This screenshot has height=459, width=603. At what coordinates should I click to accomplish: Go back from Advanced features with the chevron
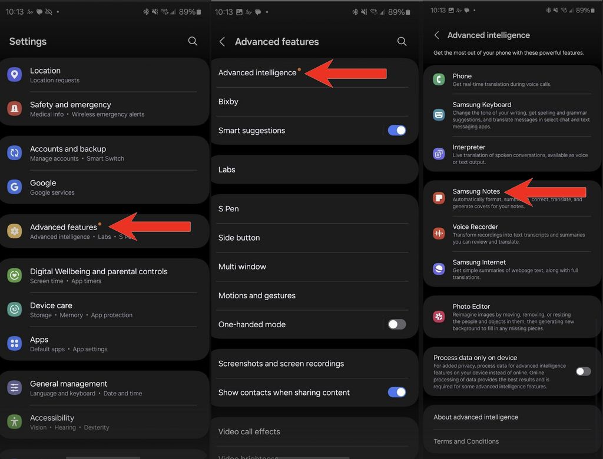222,41
